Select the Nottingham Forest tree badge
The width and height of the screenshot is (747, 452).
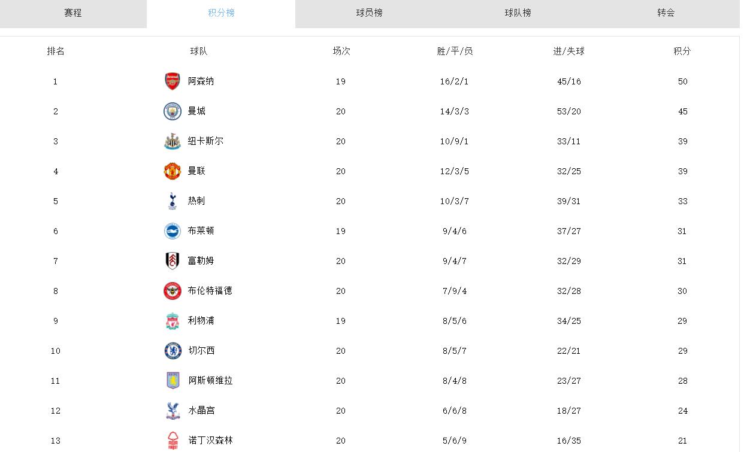click(x=172, y=440)
